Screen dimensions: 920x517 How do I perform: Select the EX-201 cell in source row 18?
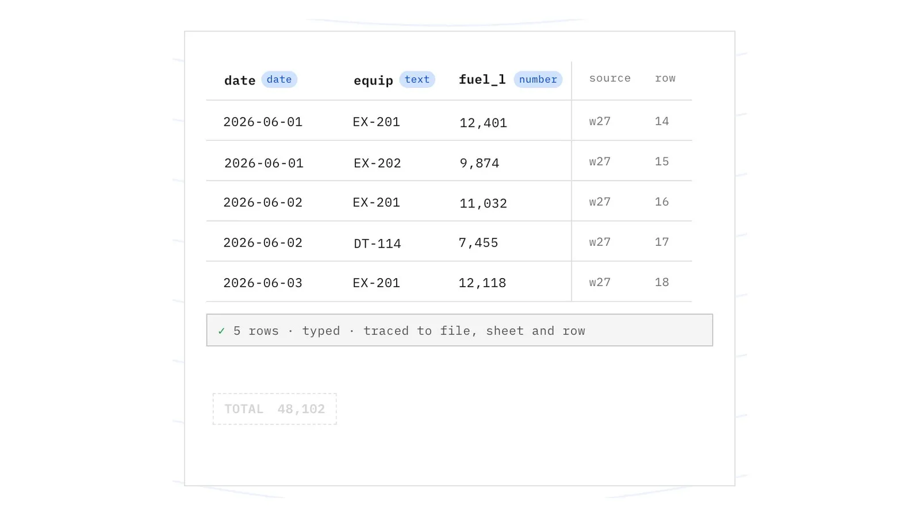click(x=376, y=283)
